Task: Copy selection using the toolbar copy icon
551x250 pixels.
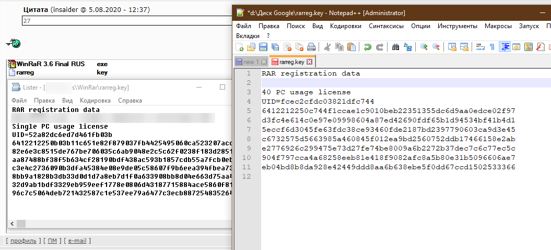Action: point(339,47)
